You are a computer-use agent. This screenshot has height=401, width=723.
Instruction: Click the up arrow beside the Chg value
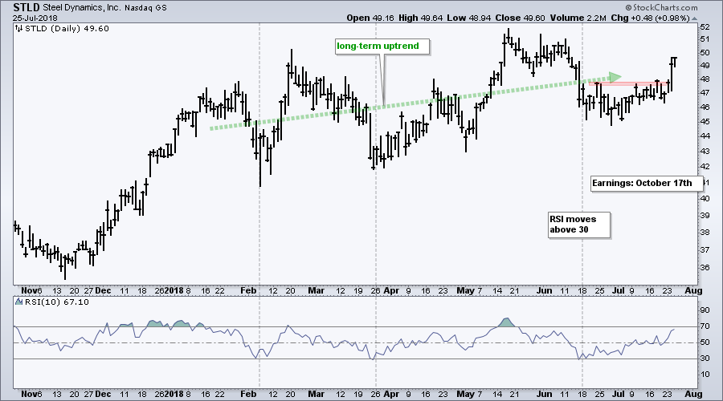tap(694, 18)
